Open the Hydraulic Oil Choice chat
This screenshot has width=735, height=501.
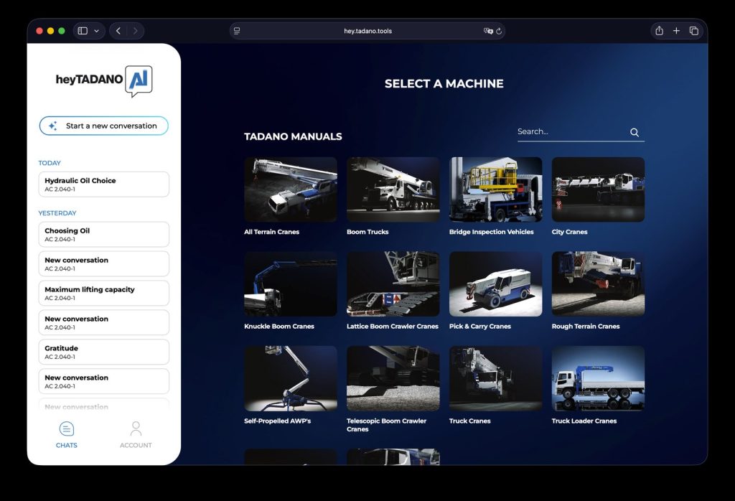tap(104, 184)
